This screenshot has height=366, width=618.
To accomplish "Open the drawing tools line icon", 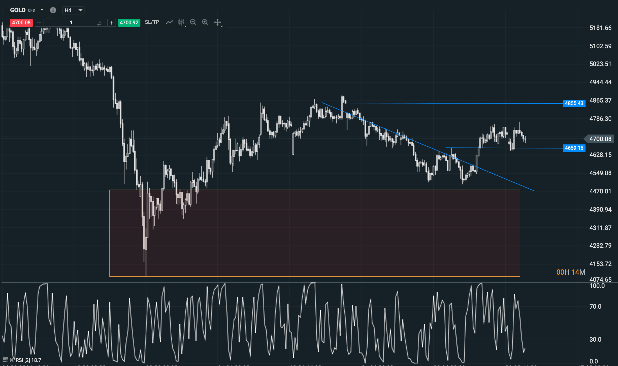I will click(169, 22).
